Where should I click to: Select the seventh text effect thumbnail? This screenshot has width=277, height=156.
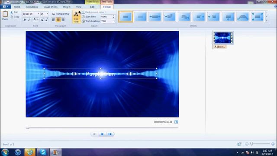[x=213, y=17]
